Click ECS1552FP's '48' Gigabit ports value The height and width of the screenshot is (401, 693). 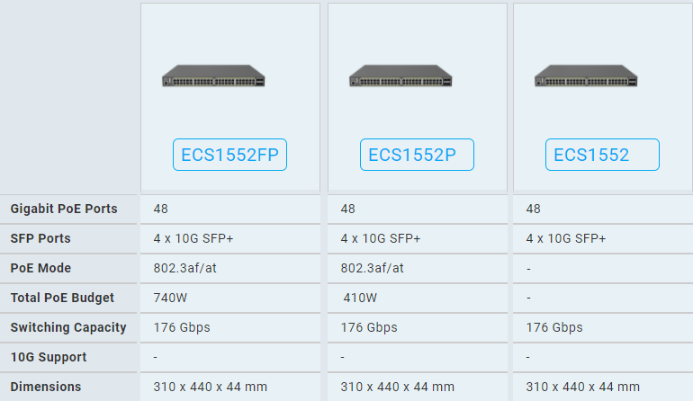coord(161,209)
